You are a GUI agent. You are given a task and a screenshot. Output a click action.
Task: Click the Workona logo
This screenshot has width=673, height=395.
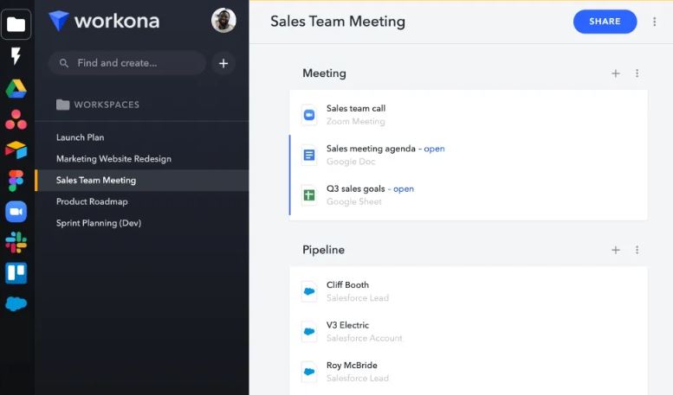(104, 21)
